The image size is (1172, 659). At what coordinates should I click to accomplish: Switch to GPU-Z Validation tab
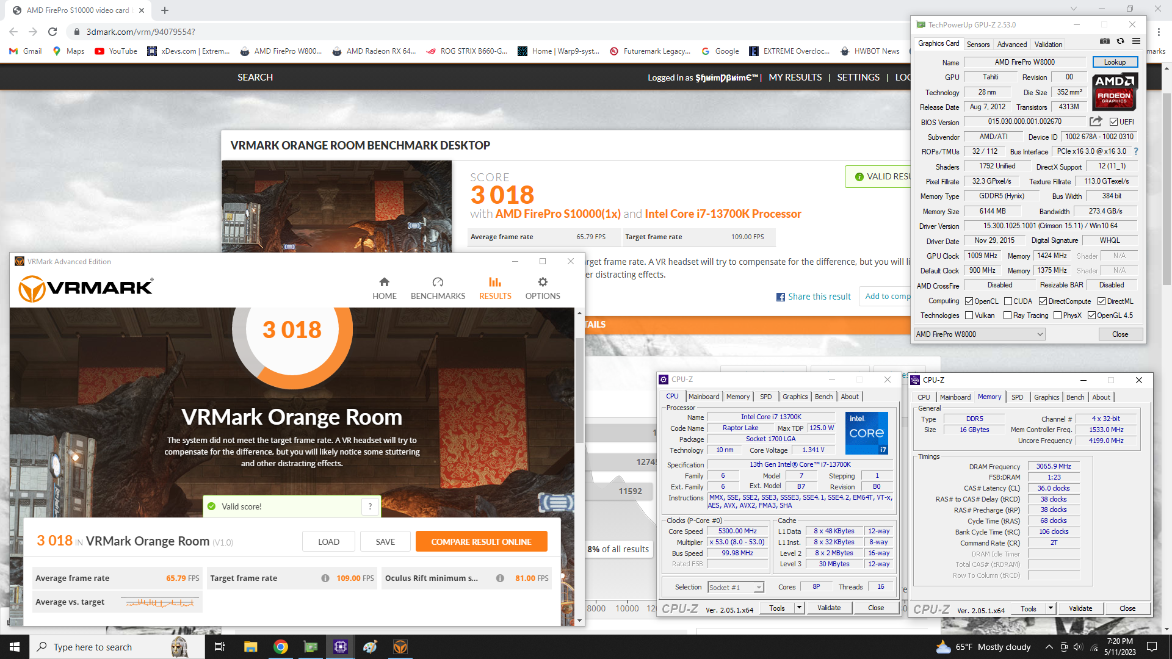click(x=1048, y=45)
